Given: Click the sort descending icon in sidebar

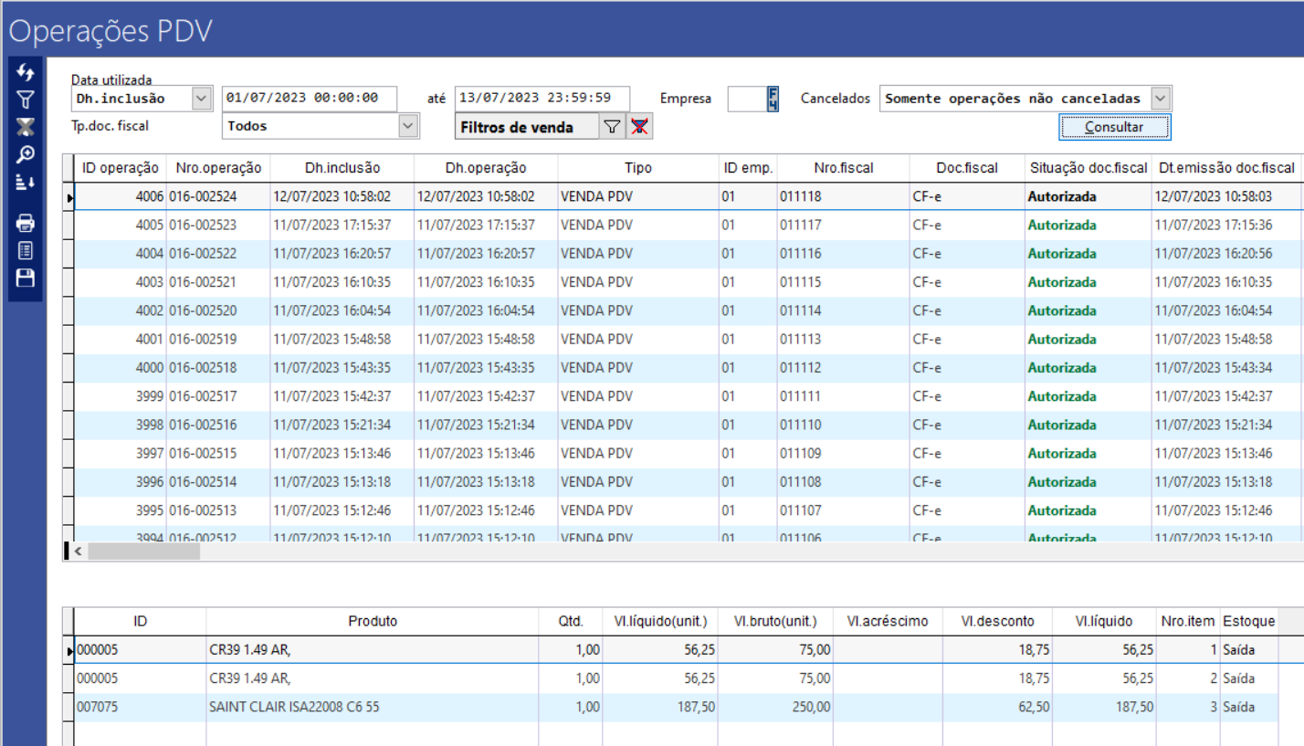Looking at the screenshot, I should click(26, 183).
